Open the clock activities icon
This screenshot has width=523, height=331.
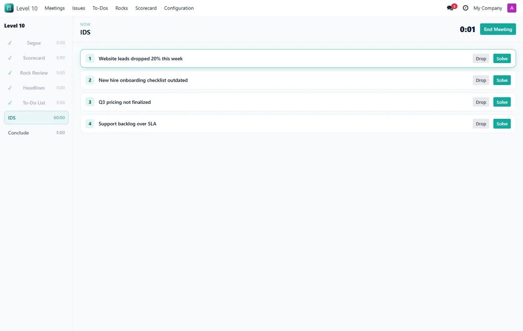[465, 8]
